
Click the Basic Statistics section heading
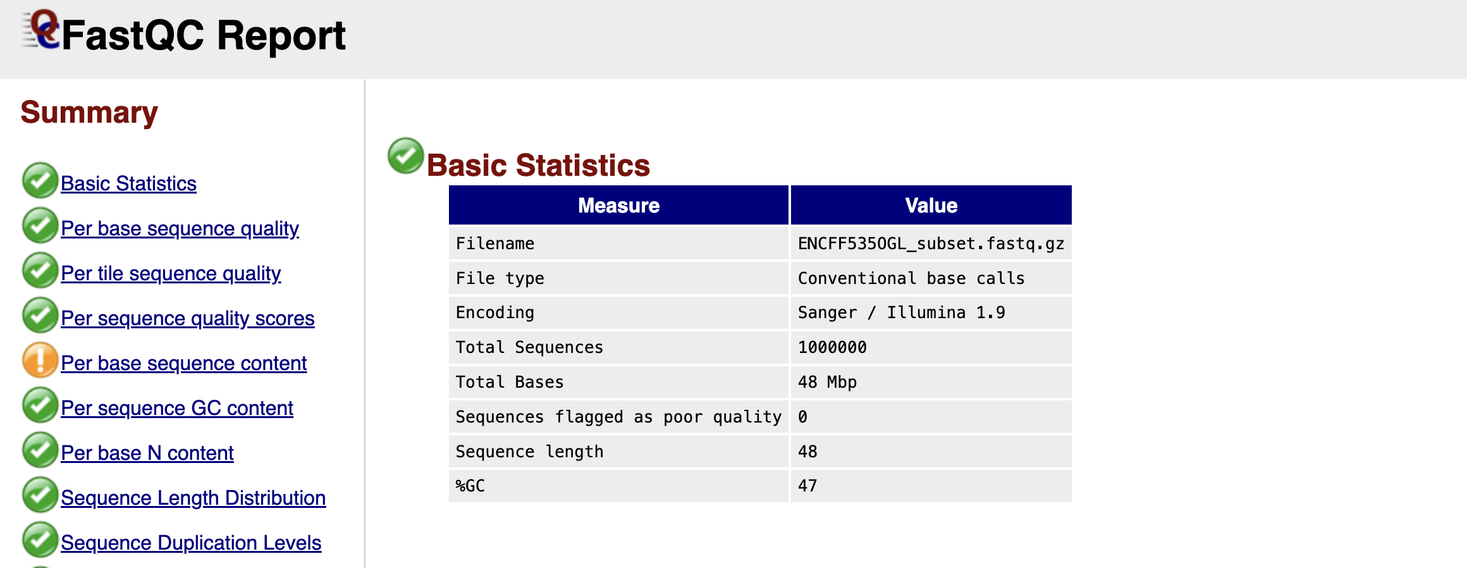pos(538,165)
